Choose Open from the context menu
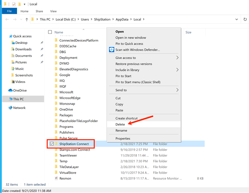 point(120,32)
